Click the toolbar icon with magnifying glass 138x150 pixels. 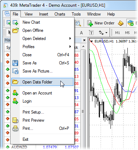click(78, 23)
